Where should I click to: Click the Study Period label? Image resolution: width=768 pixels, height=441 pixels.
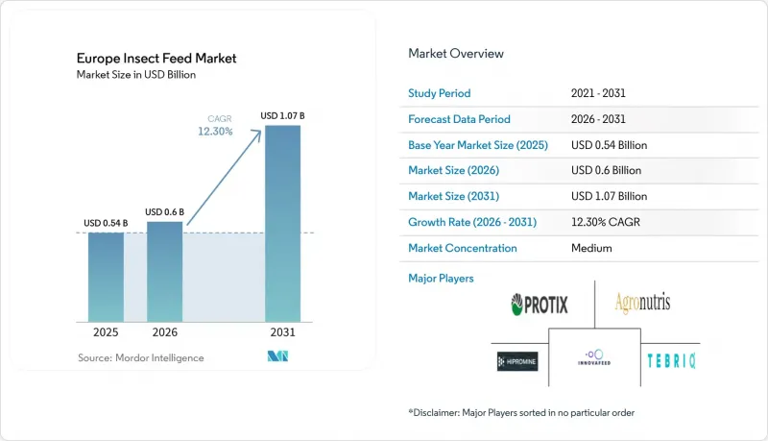click(x=440, y=93)
